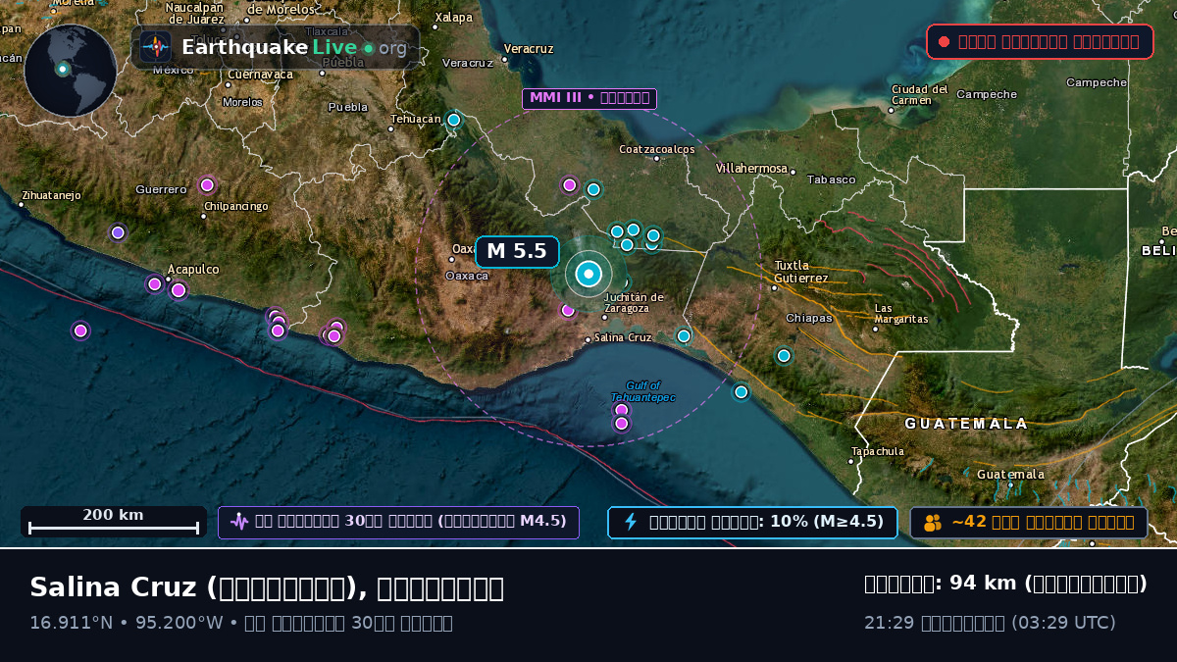Click the 200 km scale bar

click(x=114, y=522)
